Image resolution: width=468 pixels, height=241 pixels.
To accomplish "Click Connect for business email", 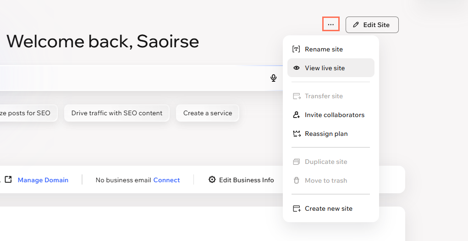I will (x=166, y=180).
